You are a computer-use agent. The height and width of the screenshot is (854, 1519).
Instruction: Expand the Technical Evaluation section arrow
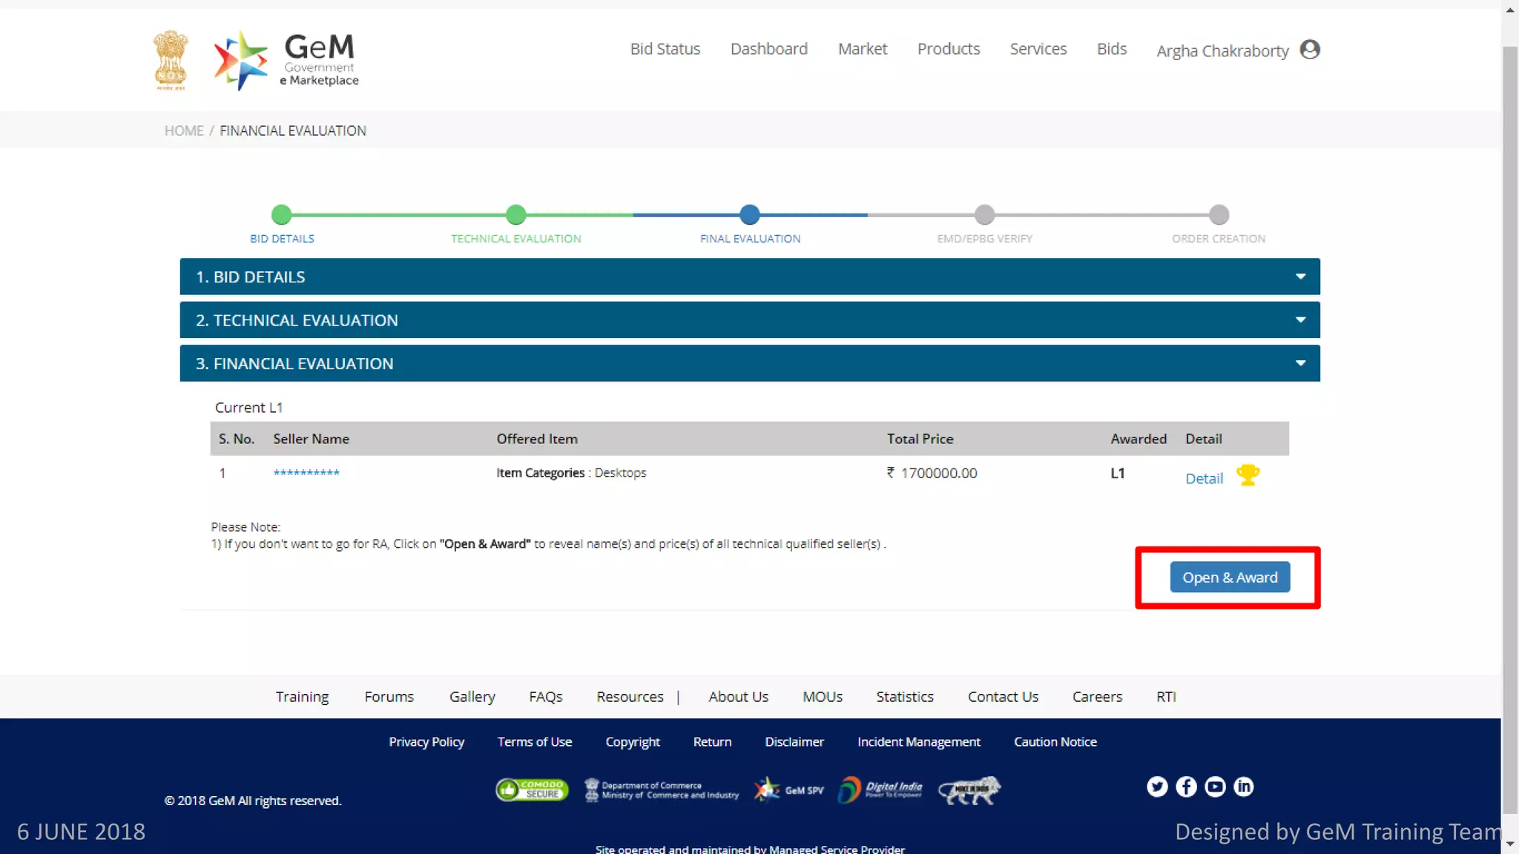coord(1300,320)
